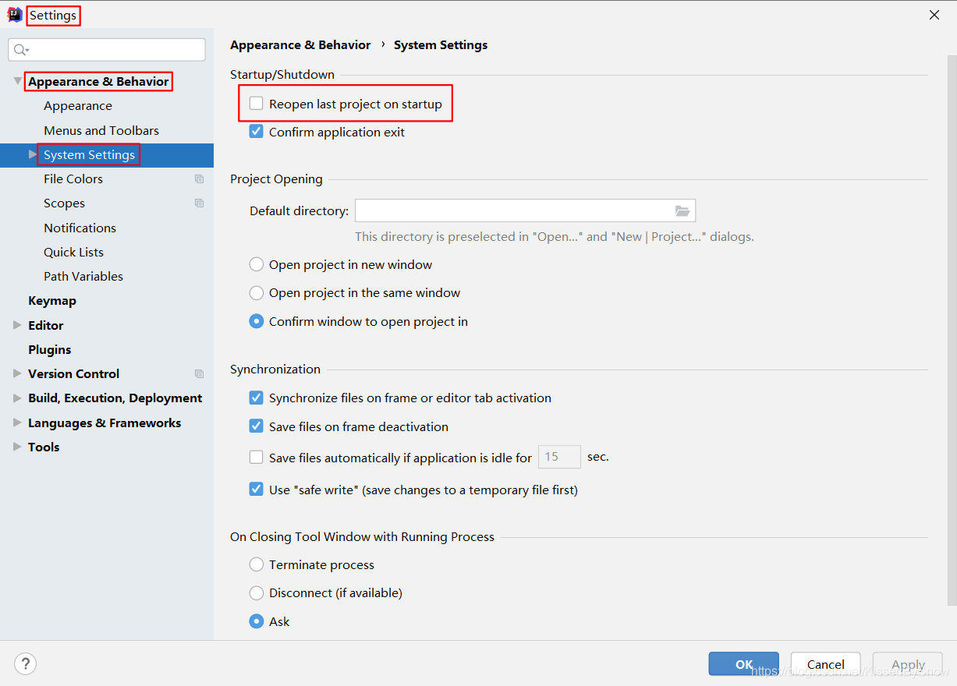Open Notifications settings

80,228
